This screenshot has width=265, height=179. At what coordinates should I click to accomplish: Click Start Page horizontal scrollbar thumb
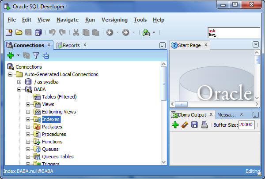tap(181, 104)
